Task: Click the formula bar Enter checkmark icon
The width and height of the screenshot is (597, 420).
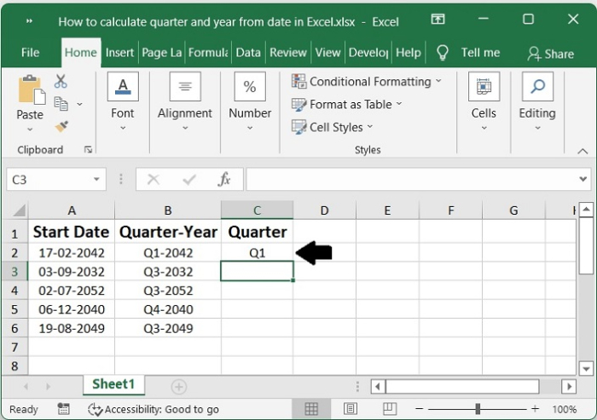Action: 189,179
